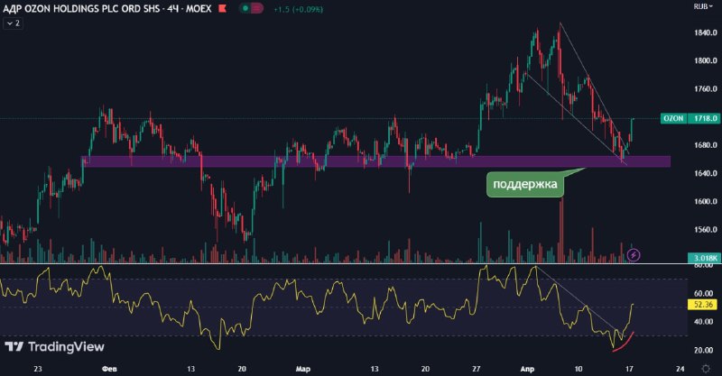This screenshot has width=722, height=376.
Task: Click the 1760.0 price axis label
Action: coord(705,89)
